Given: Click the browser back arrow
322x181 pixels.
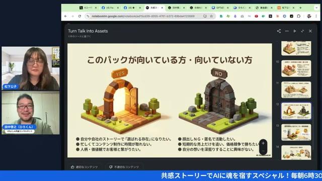Looking at the screenshot, I should click(65, 16).
